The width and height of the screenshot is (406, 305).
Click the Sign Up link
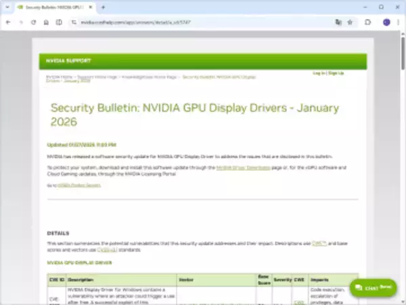tap(336, 73)
